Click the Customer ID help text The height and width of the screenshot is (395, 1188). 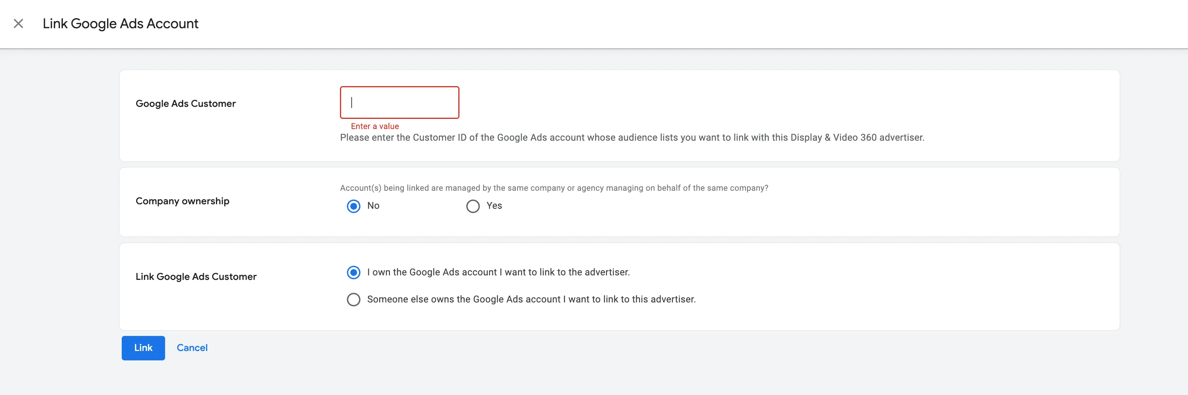[632, 138]
